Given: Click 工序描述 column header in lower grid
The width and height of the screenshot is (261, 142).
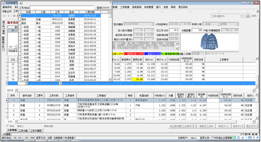Looking at the screenshot, I should 101,96.
